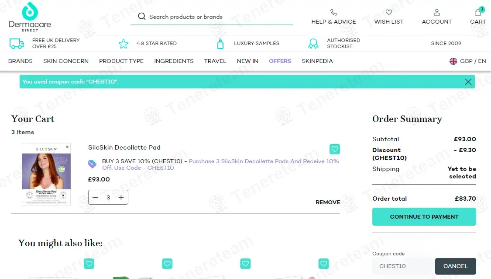Dismiss the coupon code notification banner

[x=468, y=82]
